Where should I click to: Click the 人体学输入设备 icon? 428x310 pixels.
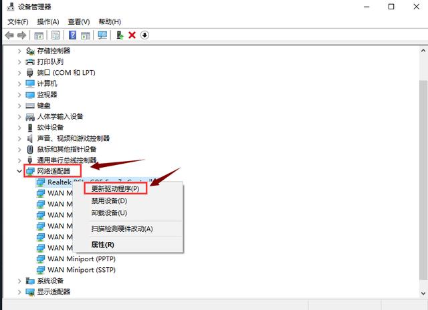coord(30,117)
